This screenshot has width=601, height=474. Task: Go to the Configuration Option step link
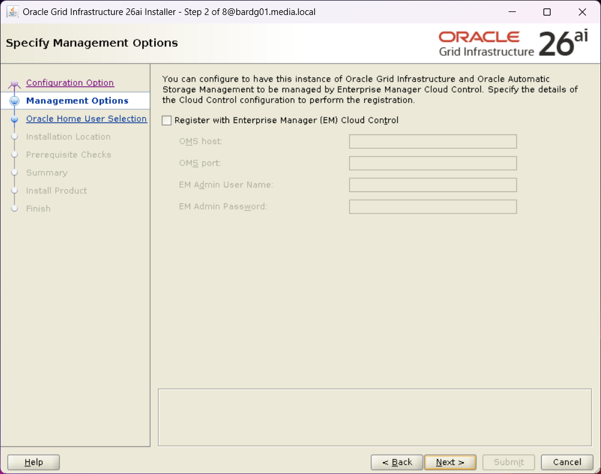(x=70, y=83)
